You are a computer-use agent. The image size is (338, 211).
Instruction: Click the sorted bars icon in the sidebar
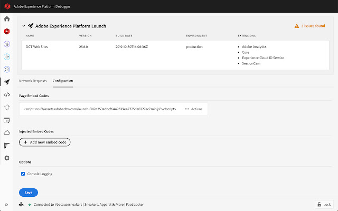point(7,145)
